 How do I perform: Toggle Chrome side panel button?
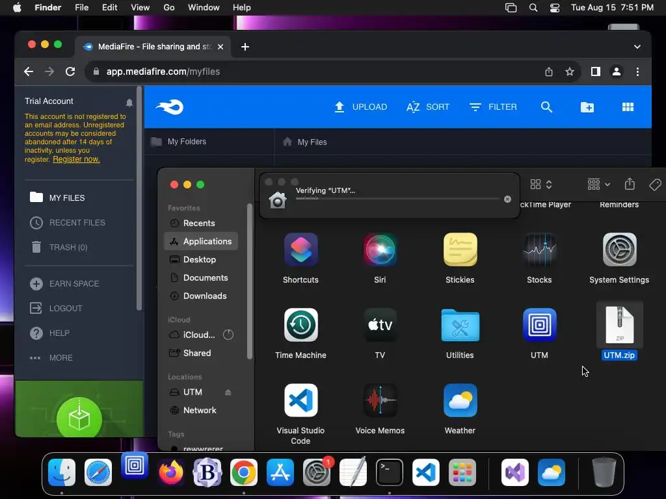(x=595, y=71)
